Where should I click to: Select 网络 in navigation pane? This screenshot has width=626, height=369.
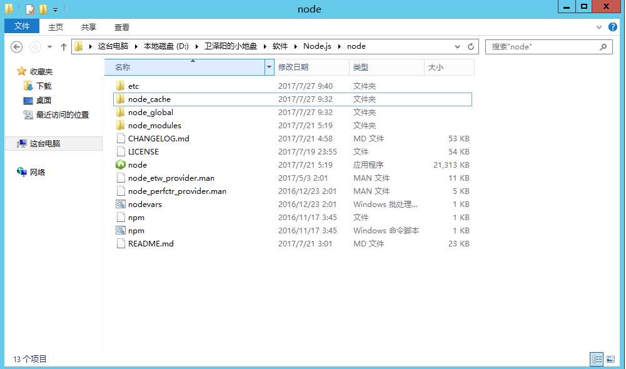tap(37, 172)
